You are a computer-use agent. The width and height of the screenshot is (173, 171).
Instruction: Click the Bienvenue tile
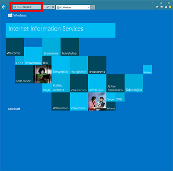coord(51,47)
